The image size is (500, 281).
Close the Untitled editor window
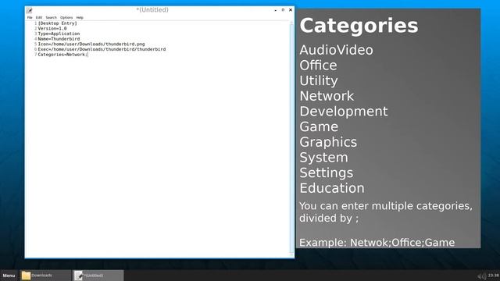(291, 10)
